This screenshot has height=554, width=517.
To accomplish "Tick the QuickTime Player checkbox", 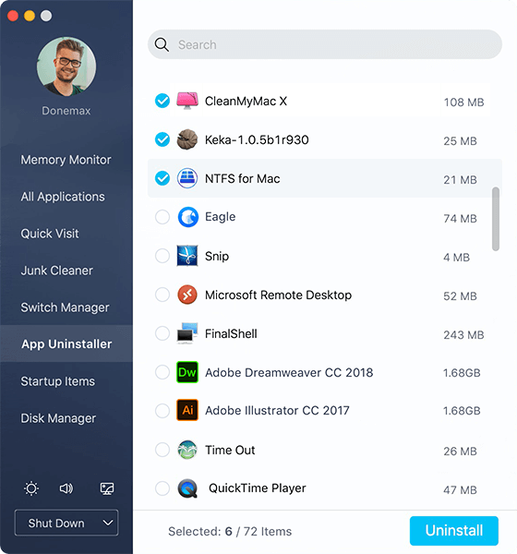I will (x=162, y=488).
